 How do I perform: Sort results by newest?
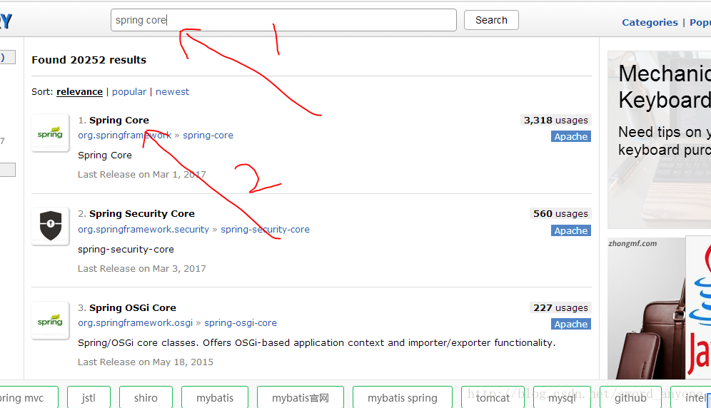click(172, 91)
